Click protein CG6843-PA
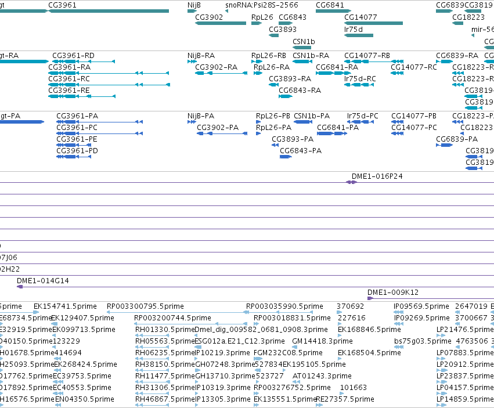 [x=301, y=151]
